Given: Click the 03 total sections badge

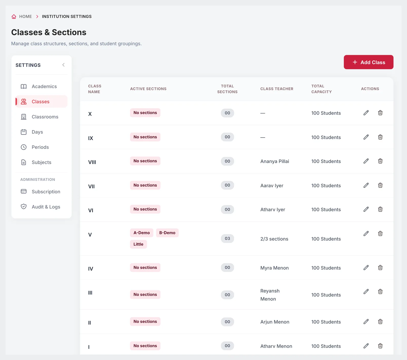Looking at the screenshot, I should click(227, 239).
